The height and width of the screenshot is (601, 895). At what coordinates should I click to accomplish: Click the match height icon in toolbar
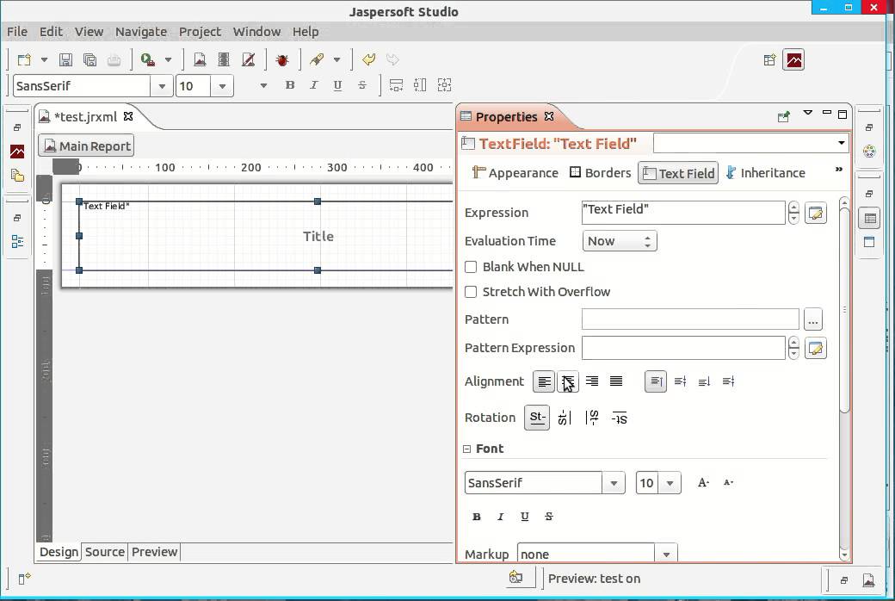pyautogui.click(x=420, y=85)
